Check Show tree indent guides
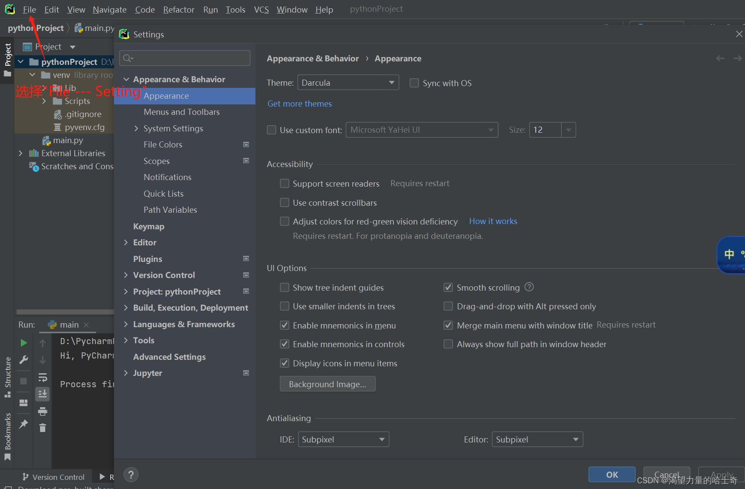 285,287
